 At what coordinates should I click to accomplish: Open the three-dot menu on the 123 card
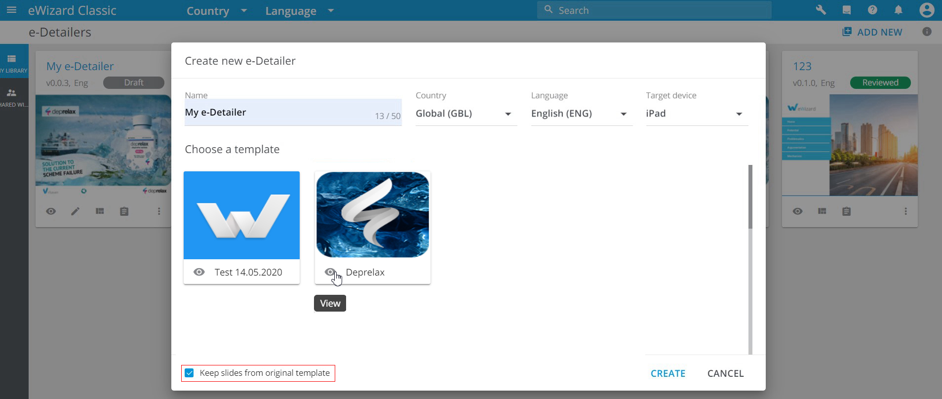[x=905, y=211]
